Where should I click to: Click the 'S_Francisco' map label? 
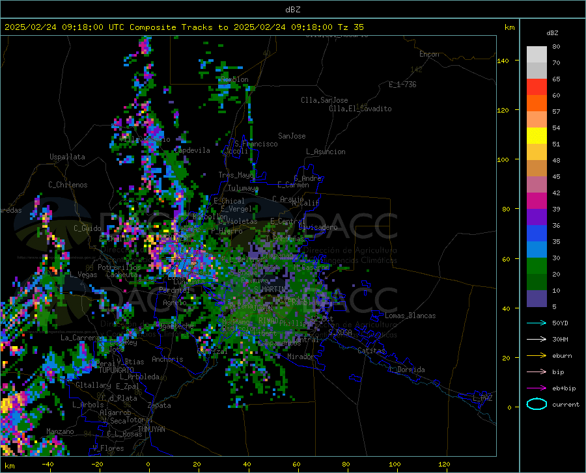click(256, 144)
